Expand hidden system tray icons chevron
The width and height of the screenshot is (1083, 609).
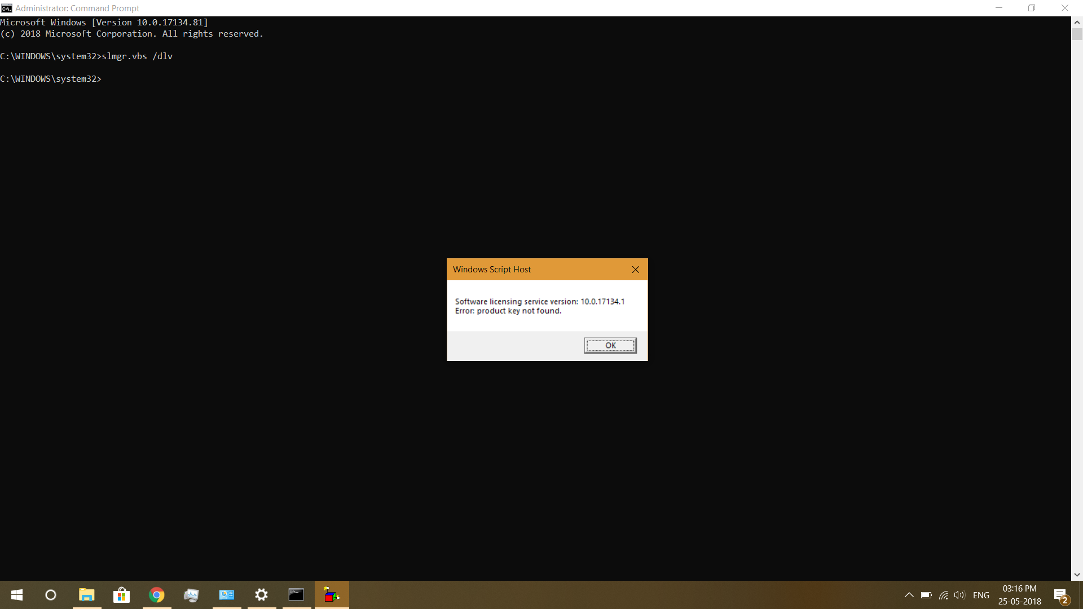coord(909,595)
